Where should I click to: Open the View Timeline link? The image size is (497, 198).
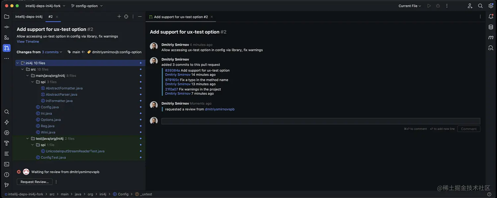tap(28, 42)
